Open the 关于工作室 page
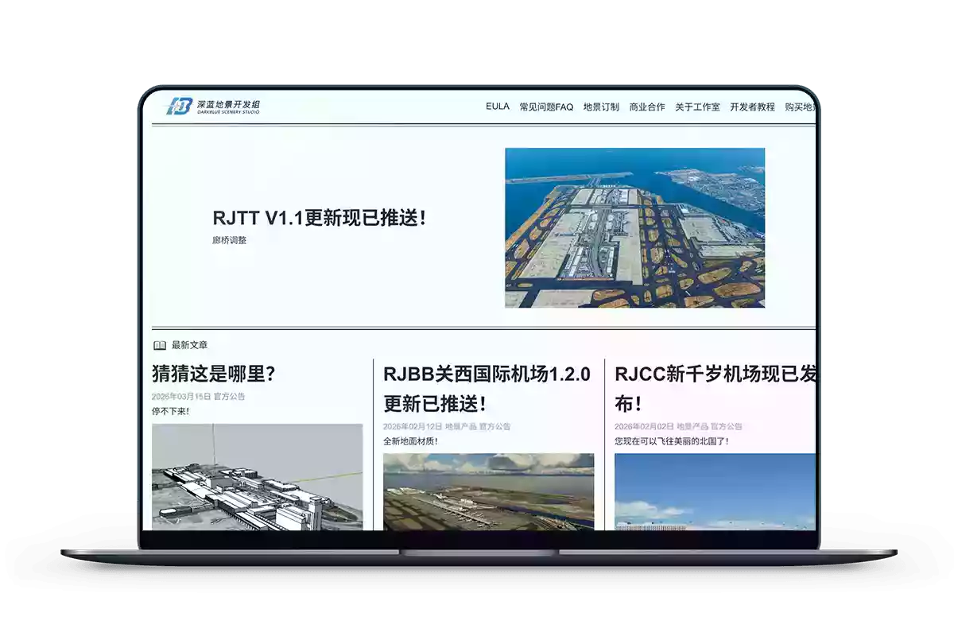The height and width of the screenshot is (644, 954). (697, 107)
